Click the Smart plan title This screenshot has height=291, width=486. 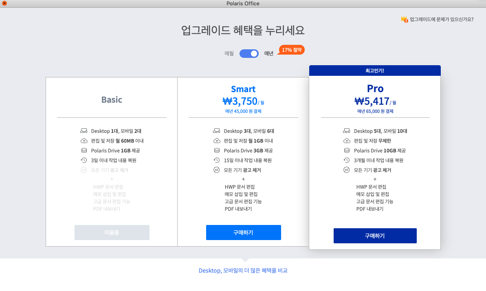point(243,89)
